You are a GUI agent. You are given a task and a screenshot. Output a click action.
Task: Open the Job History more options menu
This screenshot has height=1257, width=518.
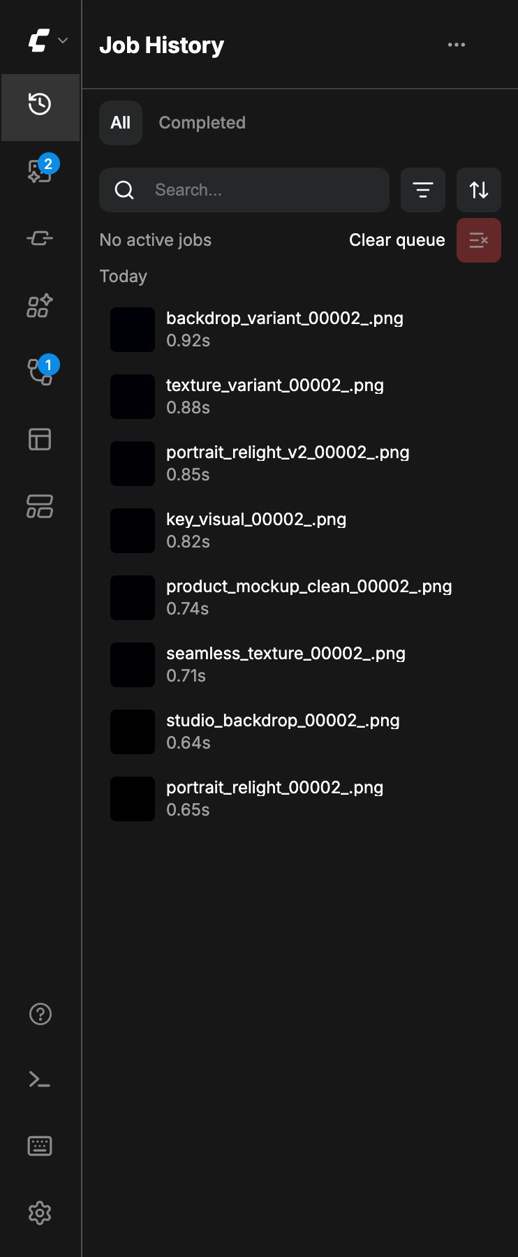click(x=457, y=45)
